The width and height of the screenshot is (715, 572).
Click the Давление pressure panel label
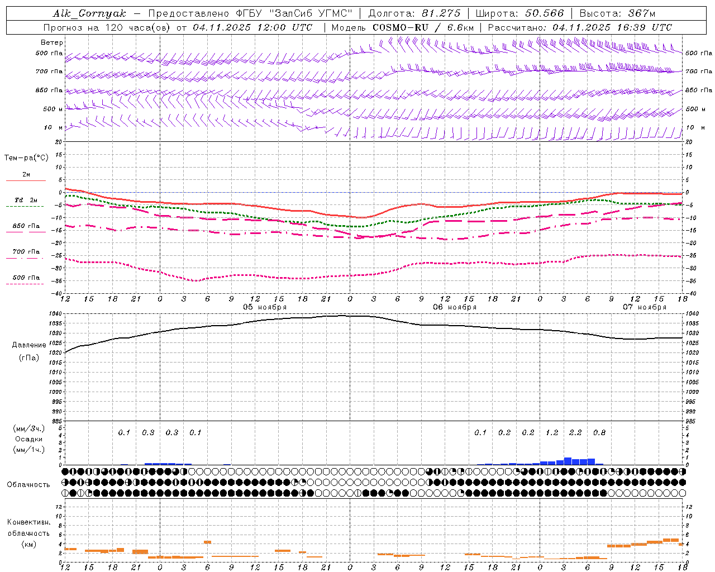[29, 345]
